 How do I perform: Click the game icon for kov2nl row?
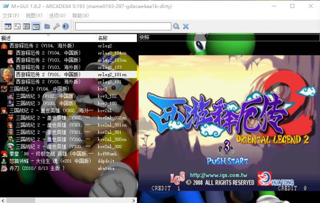(4, 110)
